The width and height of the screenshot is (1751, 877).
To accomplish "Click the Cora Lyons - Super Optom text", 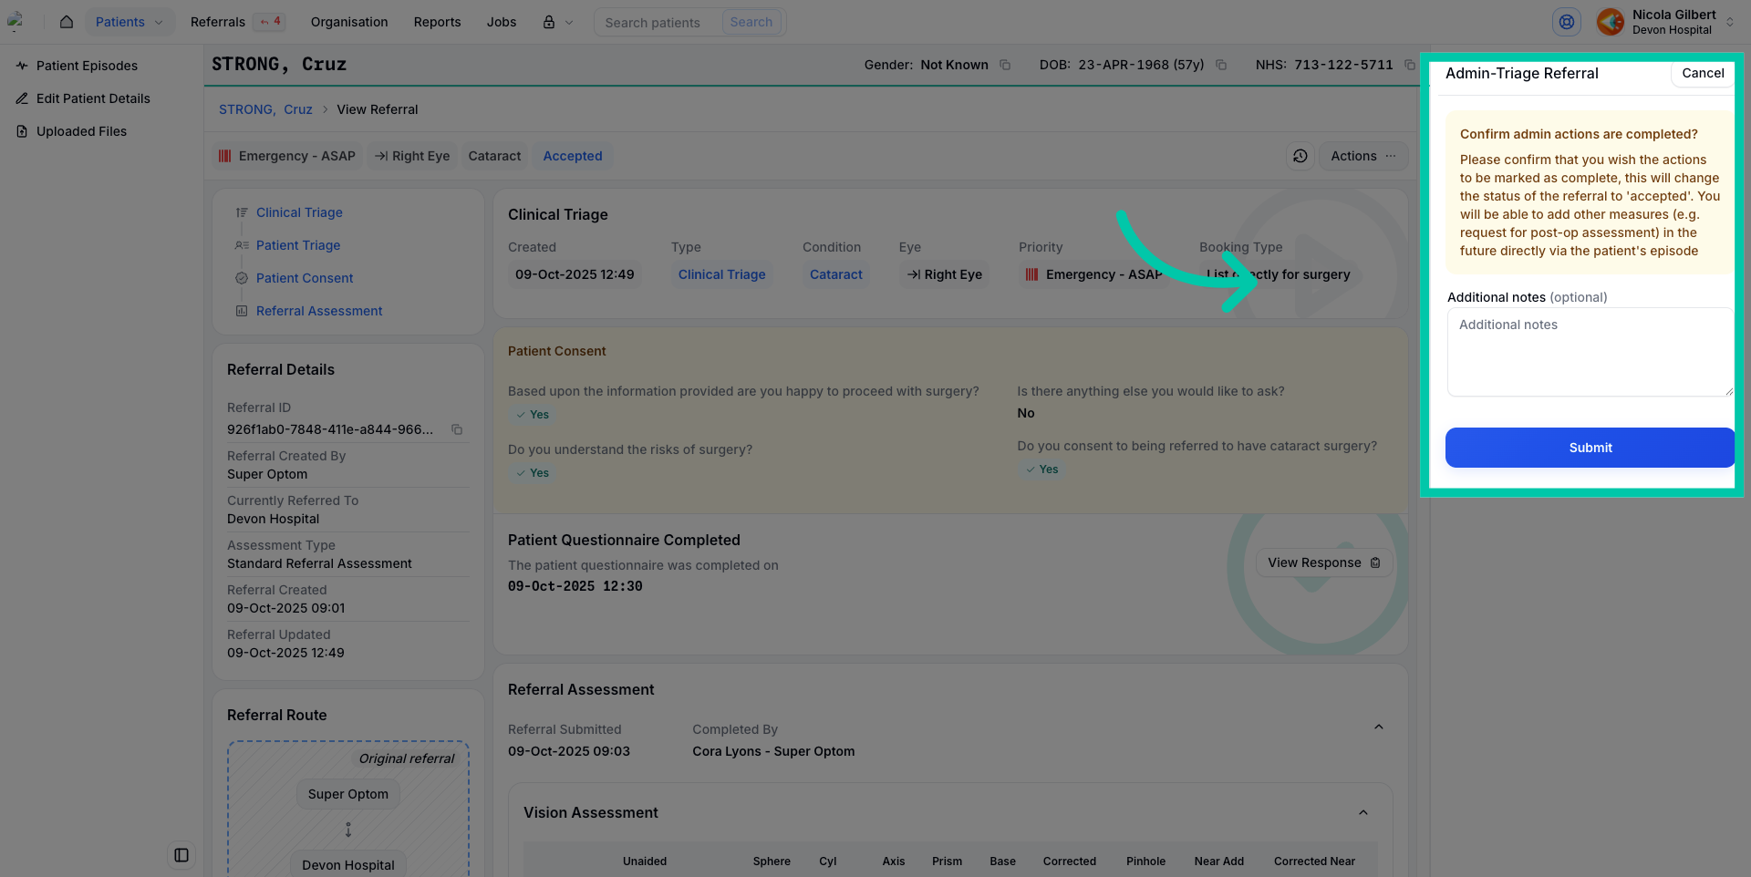I will point(773,751).
